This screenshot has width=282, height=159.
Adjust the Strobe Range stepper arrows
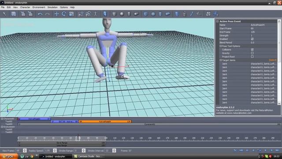84,151
